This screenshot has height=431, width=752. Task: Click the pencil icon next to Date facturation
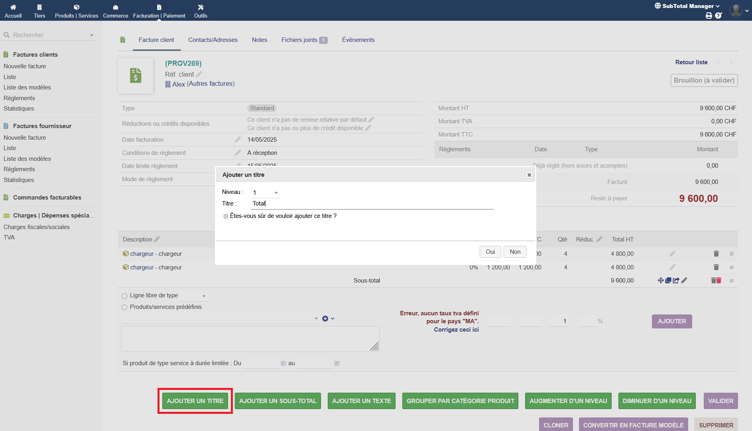[238, 140]
